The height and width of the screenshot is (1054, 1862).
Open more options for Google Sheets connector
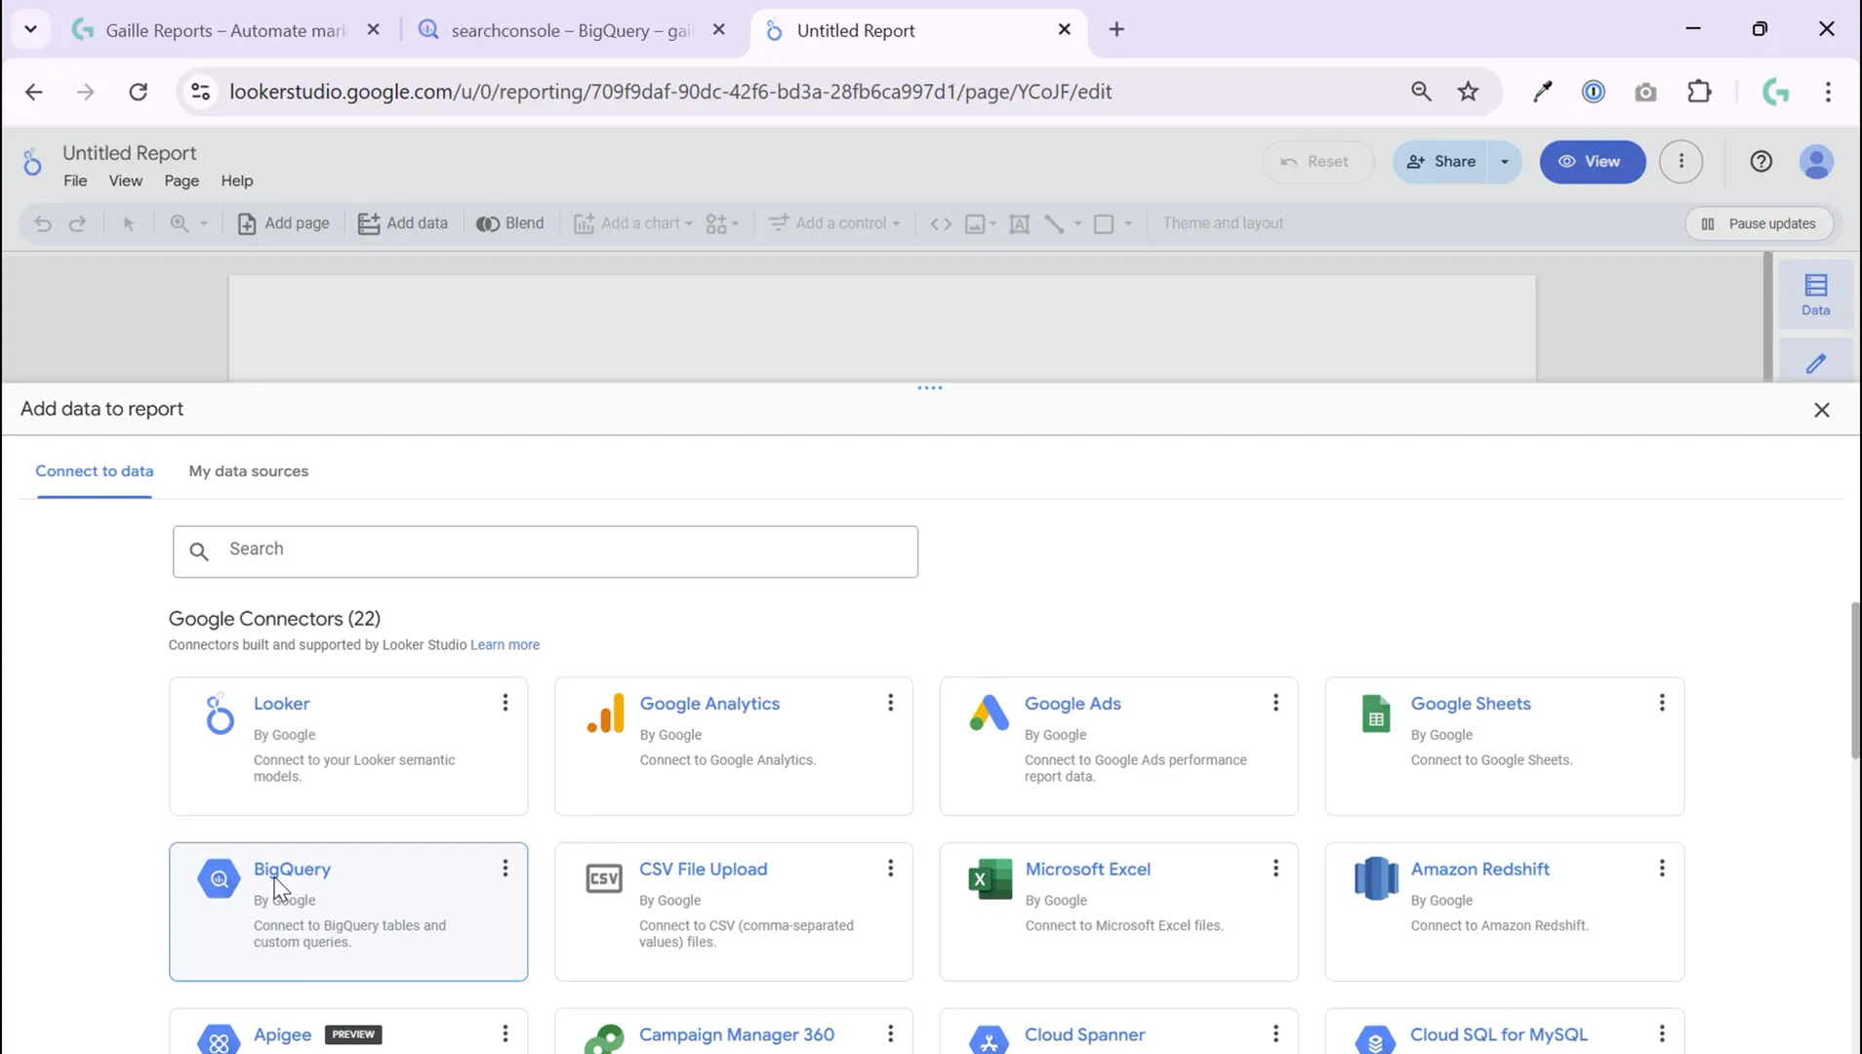1661,703
